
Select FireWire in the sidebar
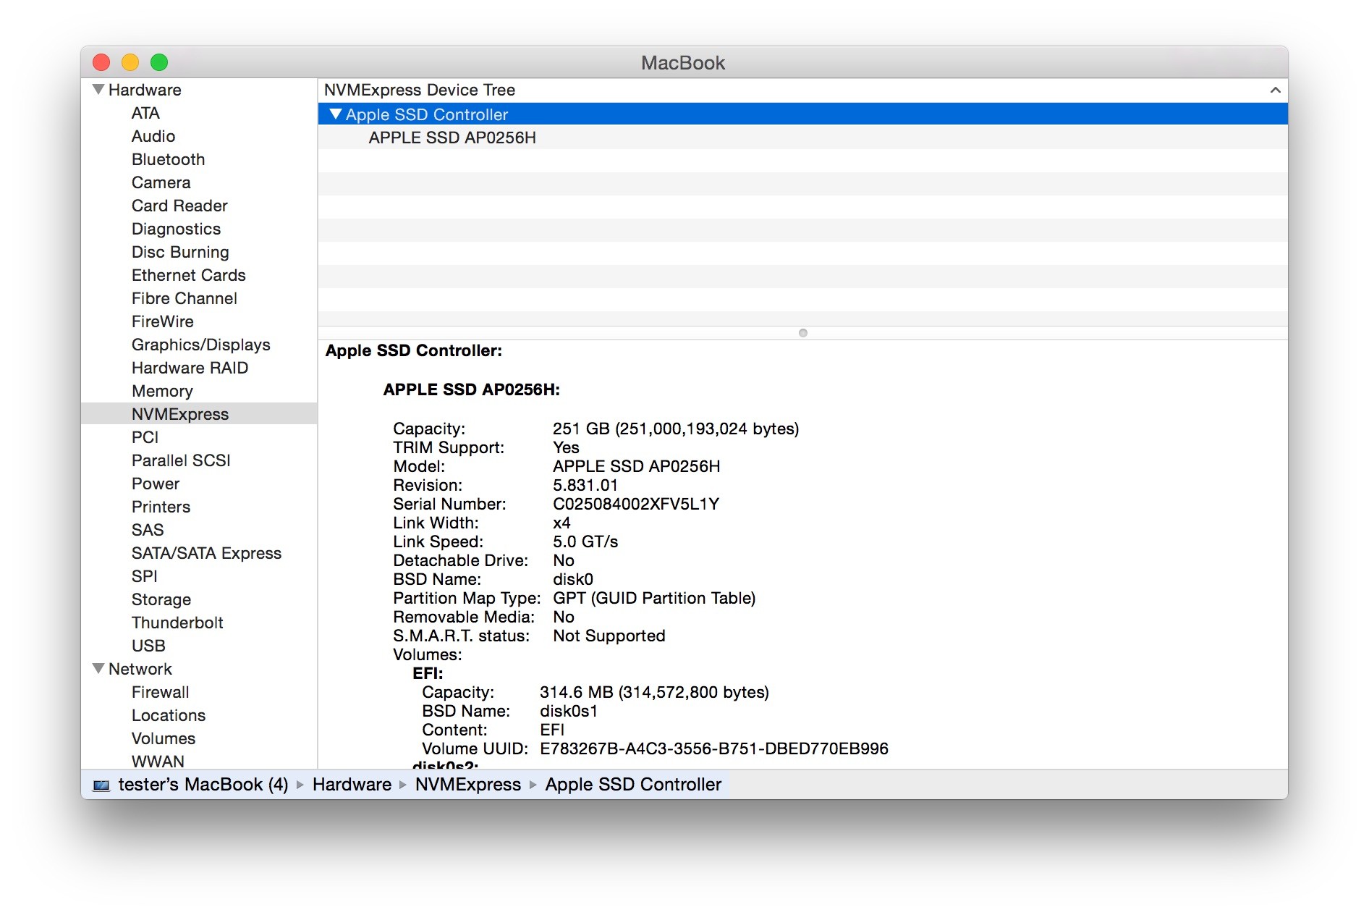[163, 321]
